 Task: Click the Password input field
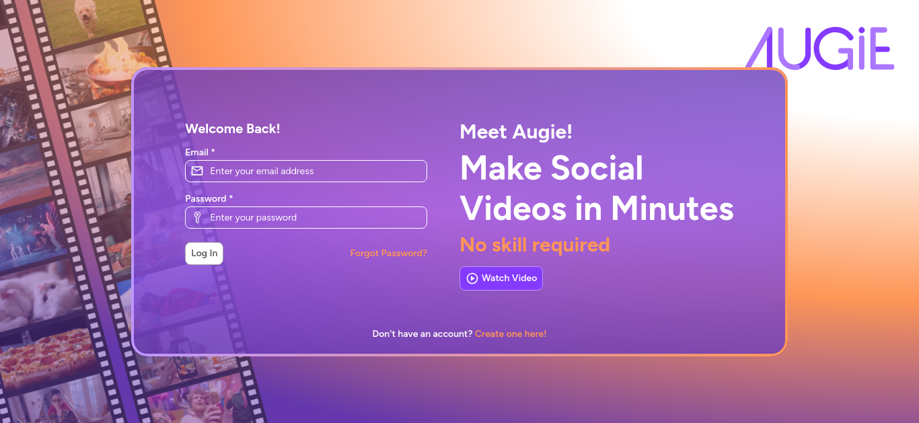306,217
